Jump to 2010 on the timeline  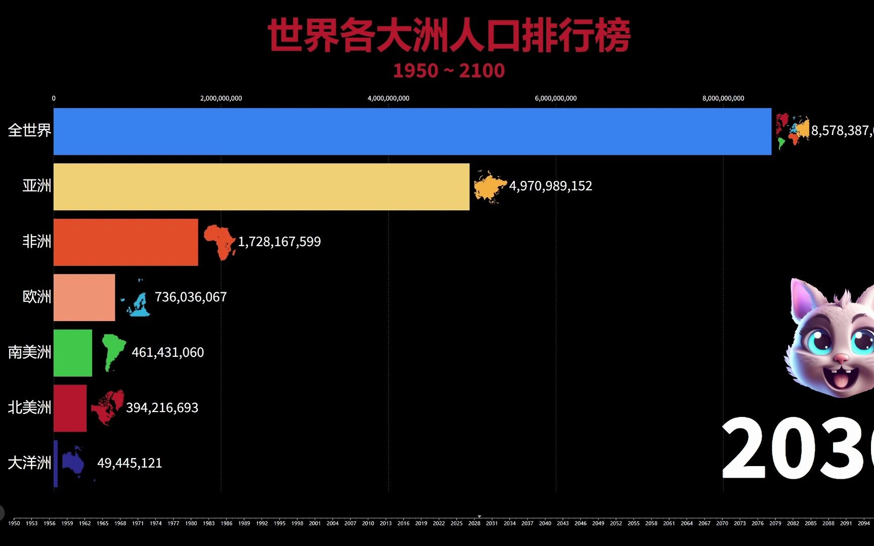[368, 523]
